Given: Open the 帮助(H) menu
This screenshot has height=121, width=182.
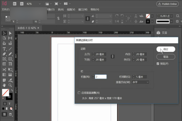Looking at the screenshot, I should point(95,9).
